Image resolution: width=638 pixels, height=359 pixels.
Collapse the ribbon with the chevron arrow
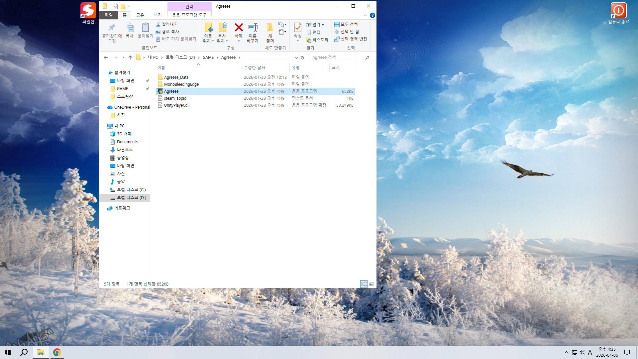coord(365,15)
